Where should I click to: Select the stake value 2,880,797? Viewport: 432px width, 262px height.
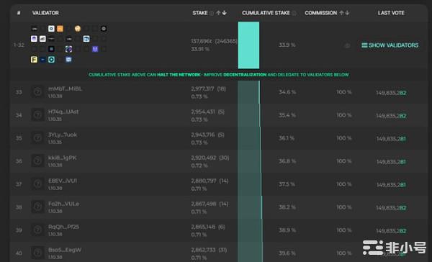coord(203,181)
